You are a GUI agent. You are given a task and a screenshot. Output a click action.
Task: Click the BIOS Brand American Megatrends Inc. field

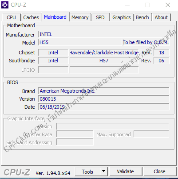[x=103, y=91]
